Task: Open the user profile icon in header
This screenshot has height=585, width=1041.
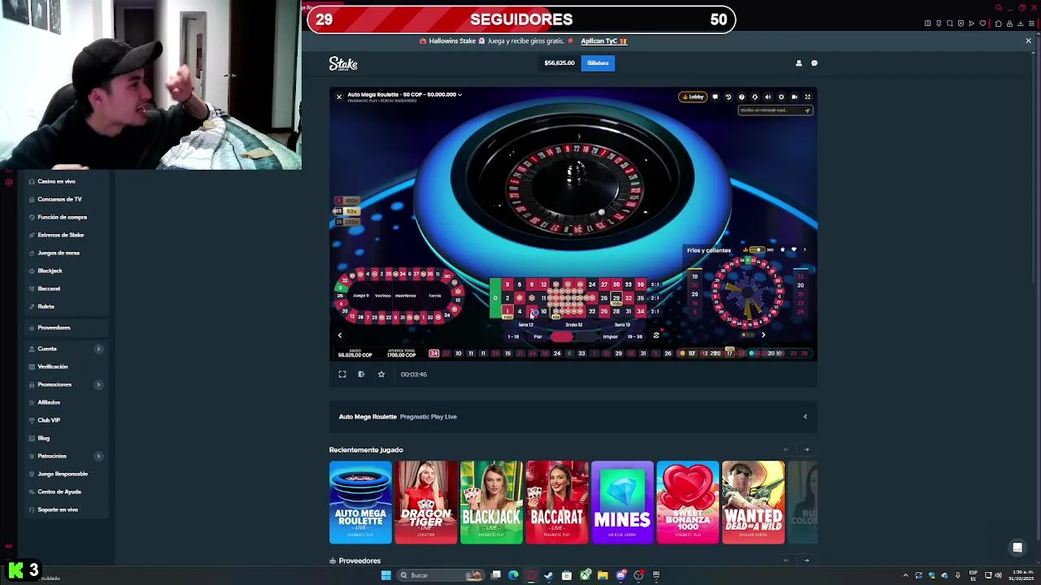Action: click(799, 63)
